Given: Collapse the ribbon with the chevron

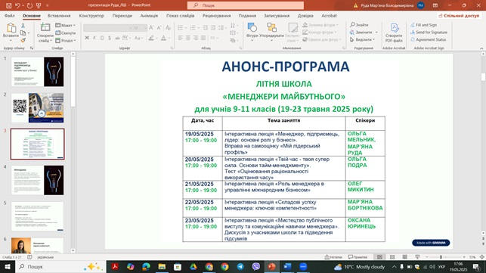Looking at the screenshot, I should (481, 48).
